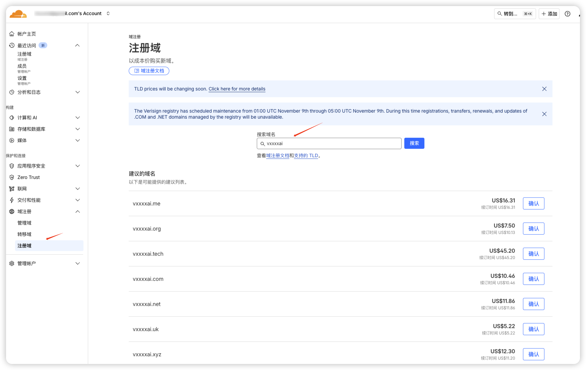
Task: Click the domain search input field
Action: coord(332,143)
